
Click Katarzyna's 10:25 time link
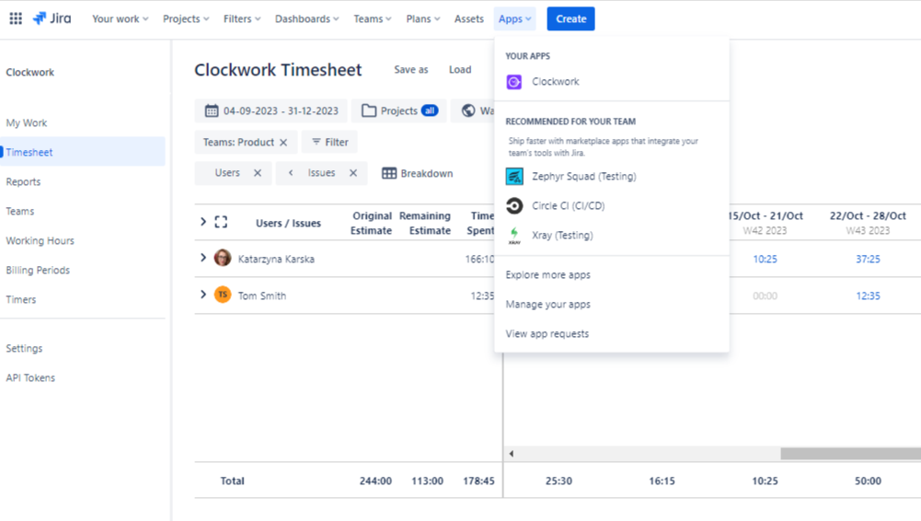point(765,259)
